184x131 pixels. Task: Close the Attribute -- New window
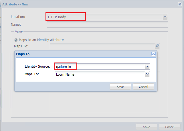(x=180, y=4)
